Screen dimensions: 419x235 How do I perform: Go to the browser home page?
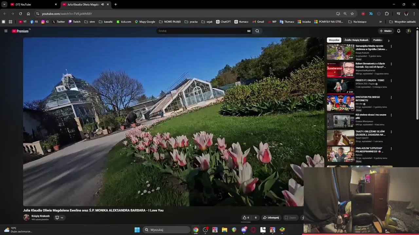click(x=28, y=14)
